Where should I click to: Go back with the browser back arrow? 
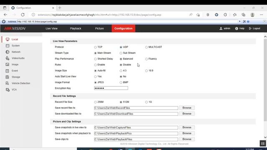coord(5,15)
